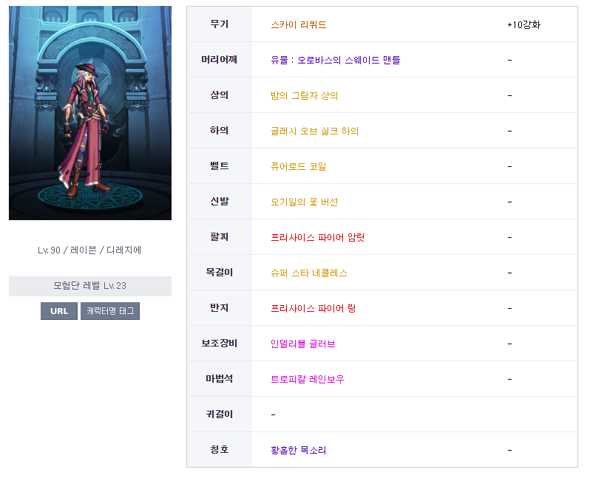Open the 스카이 리퀴드 weapon link
Viewport: 590px width, 478px height.
tap(299, 24)
